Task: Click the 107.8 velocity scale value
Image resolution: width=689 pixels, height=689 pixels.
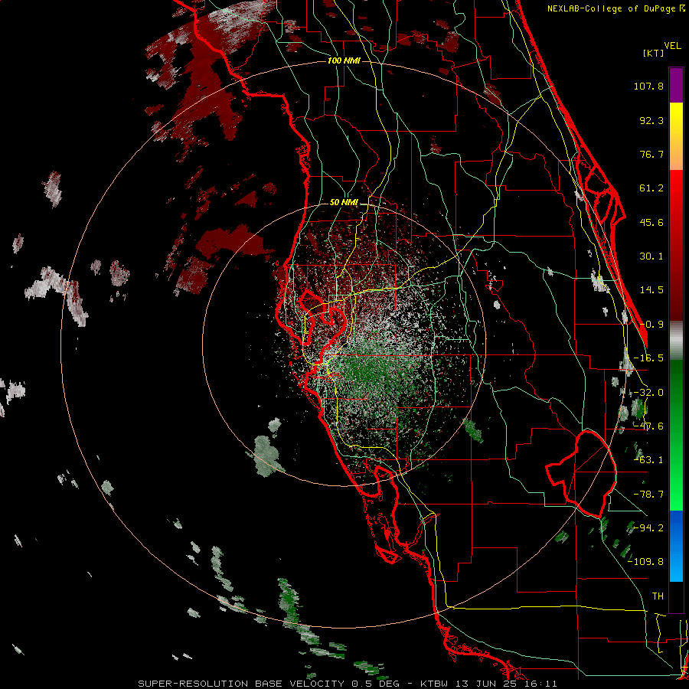Action: point(648,86)
